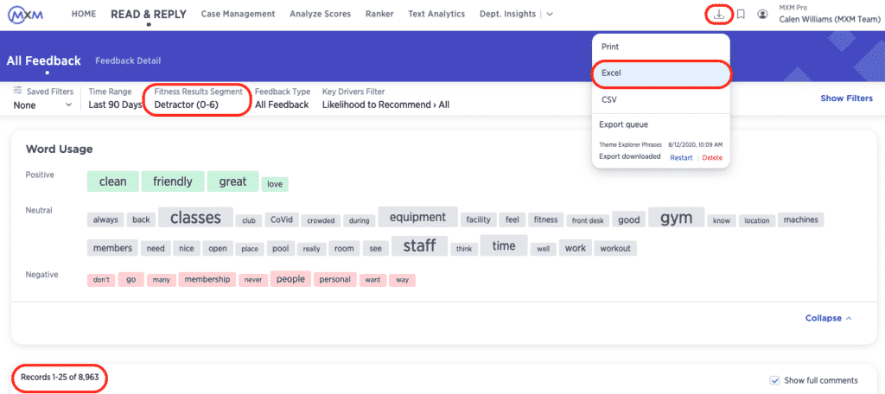Open the Time Range Last 90 Days filter
Image resolution: width=885 pixels, height=394 pixels.
(x=115, y=99)
